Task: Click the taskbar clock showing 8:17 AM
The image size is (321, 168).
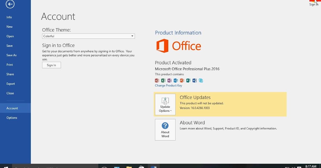Action: click(x=311, y=166)
